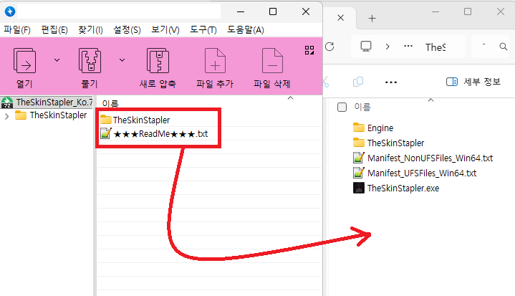Click the Explorer search box
Image resolution: width=515 pixels, height=296 pixels.
point(490,47)
